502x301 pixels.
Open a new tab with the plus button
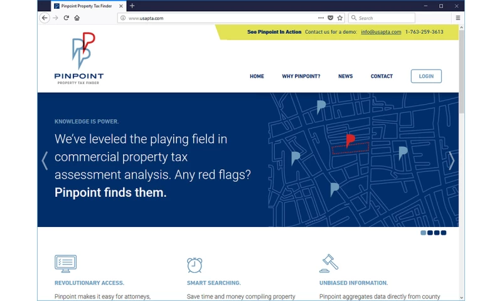coord(132,6)
